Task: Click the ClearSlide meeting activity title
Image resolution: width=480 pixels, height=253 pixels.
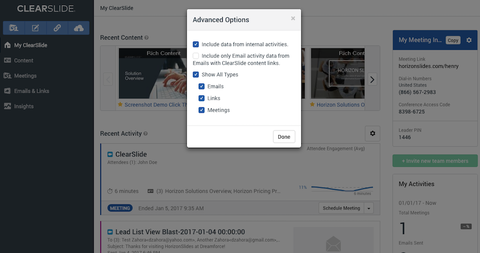Action: coord(131,154)
